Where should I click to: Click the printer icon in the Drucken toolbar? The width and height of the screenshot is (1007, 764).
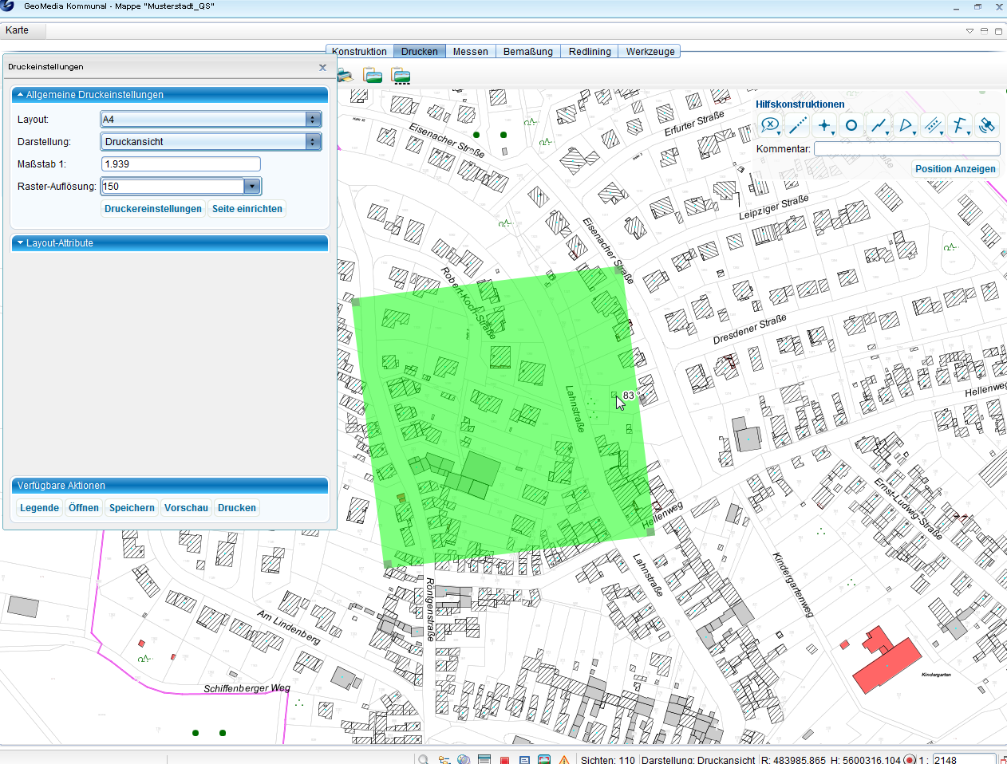pyautogui.click(x=346, y=76)
